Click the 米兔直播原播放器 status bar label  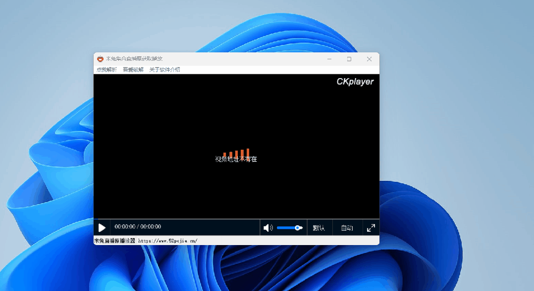click(115, 241)
